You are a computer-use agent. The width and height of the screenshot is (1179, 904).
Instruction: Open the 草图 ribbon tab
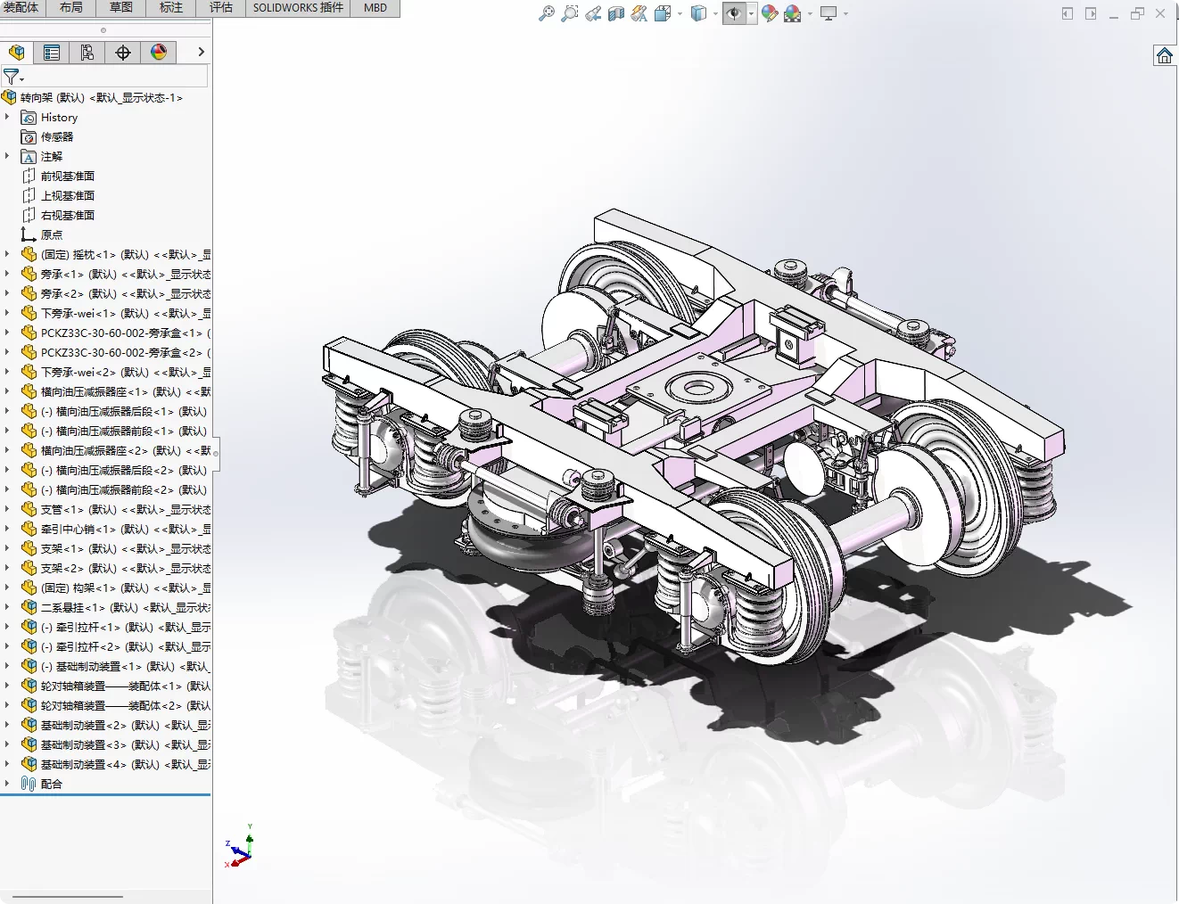[x=121, y=8]
